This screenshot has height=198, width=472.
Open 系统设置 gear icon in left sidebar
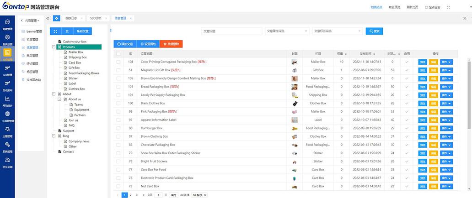click(x=7, y=38)
